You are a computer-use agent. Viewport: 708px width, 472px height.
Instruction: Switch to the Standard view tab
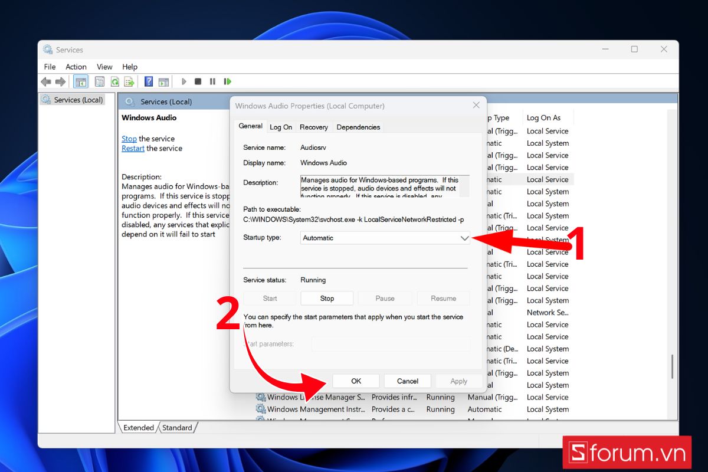pyautogui.click(x=177, y=428)
